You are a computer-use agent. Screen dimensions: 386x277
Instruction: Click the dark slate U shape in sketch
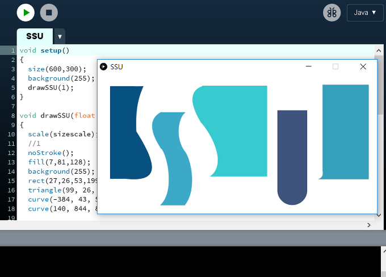coord(292,158)
